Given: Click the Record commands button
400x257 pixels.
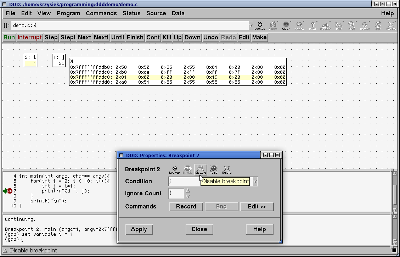Looking at the screenshot, I should pos(186,206).
